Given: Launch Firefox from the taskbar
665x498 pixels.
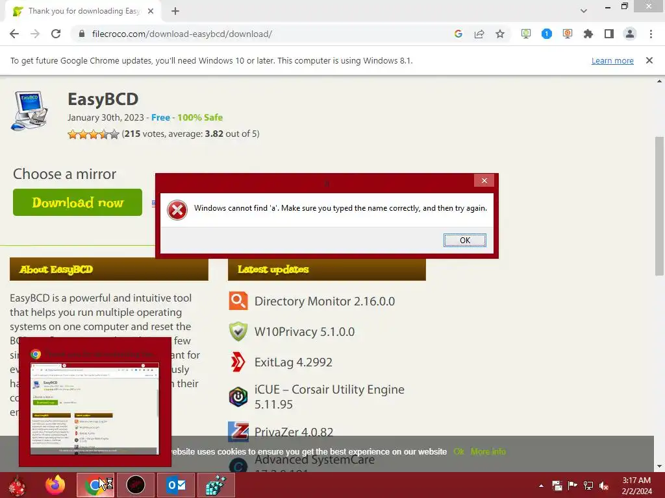Looking at the screenshot, I should [55, 485].
